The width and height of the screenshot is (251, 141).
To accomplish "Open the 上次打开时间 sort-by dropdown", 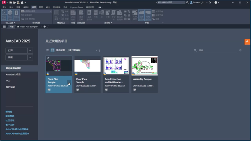I will click(x=82, y=50).
